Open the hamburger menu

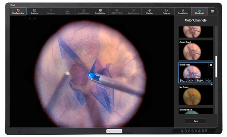pos(212,11)
